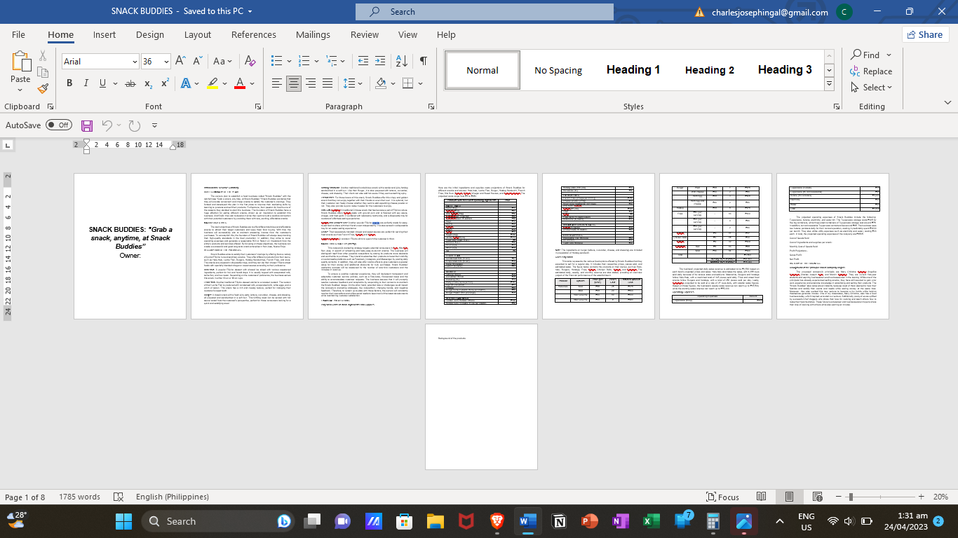Image resolution: width=958 pixels, height=538 pixels.
Task: Open the File menu
Action: click(18, 34)
